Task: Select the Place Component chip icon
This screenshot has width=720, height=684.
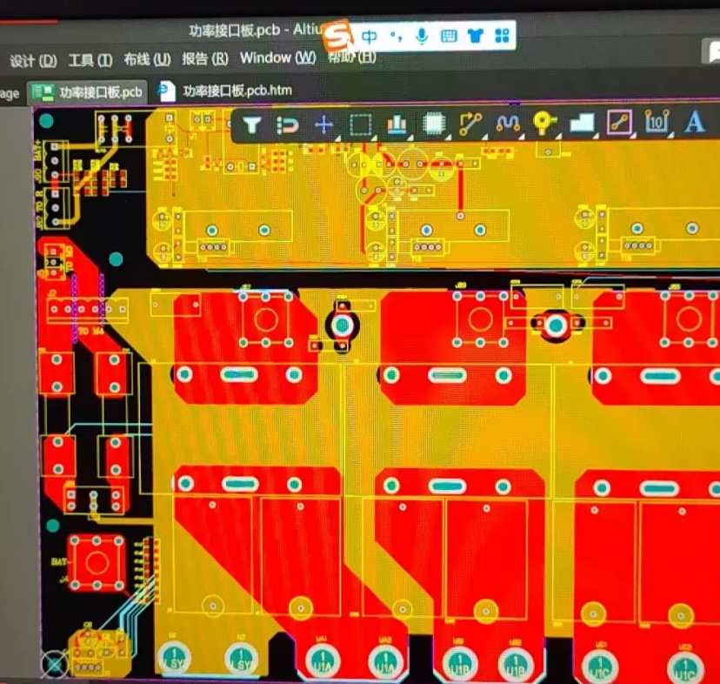Action: (x=433, y=124)
